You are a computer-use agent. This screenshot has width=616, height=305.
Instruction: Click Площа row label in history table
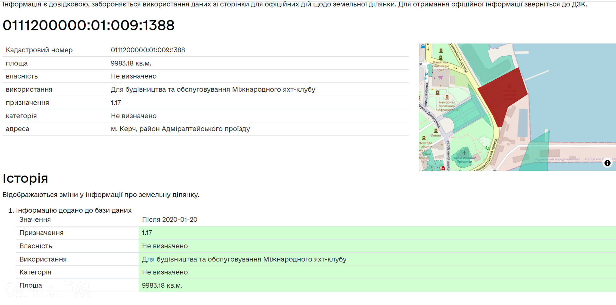click(30, 285)
